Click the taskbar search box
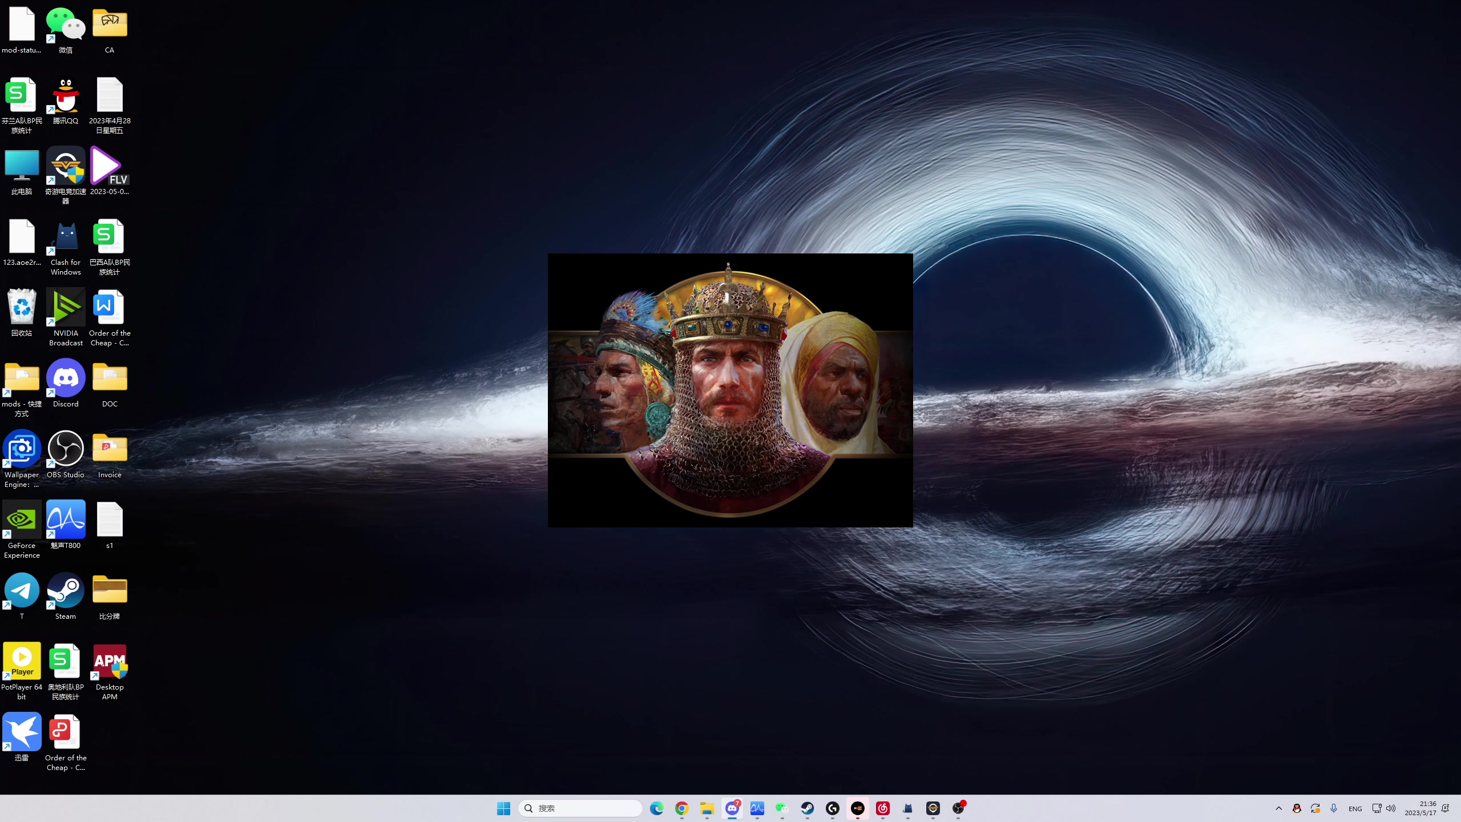This screenshot has width=1461, height=822. (580, 808)
